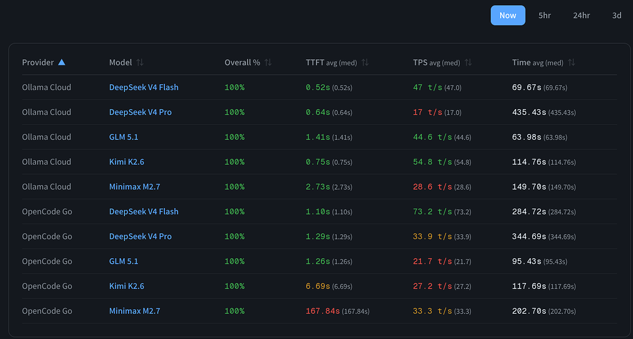Click the Provider sort ascending arrow icon
Screen dimensions: 633x339
pos(61,62)
